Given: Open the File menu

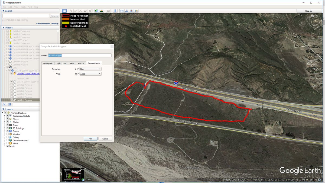Looking at the screenshot, I should pos(5,7).
